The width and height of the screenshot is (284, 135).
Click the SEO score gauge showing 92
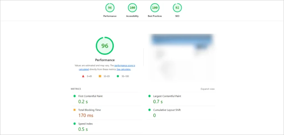tap(177, 8)
